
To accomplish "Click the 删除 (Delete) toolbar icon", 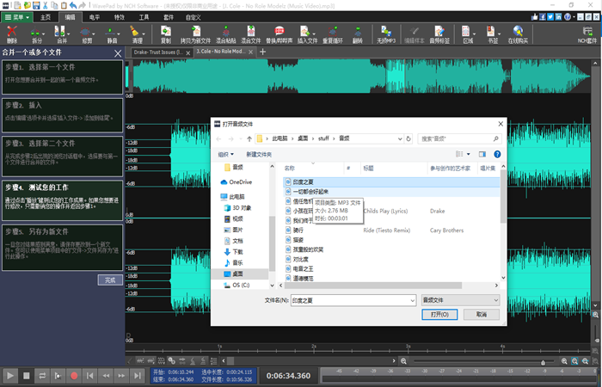I will pos(11,34).
